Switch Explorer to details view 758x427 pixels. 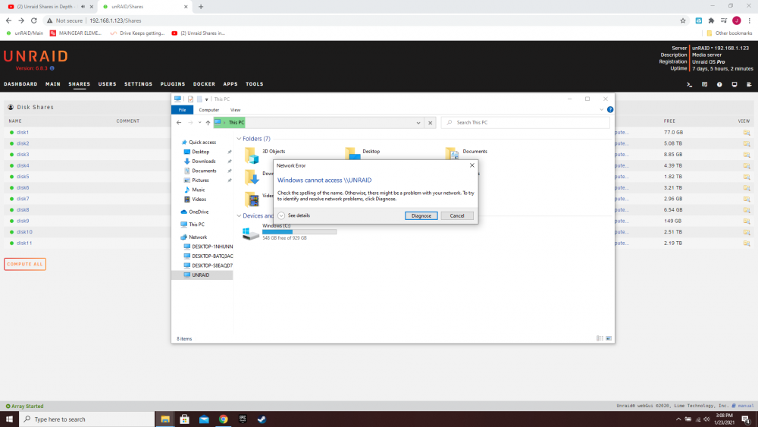600,338
